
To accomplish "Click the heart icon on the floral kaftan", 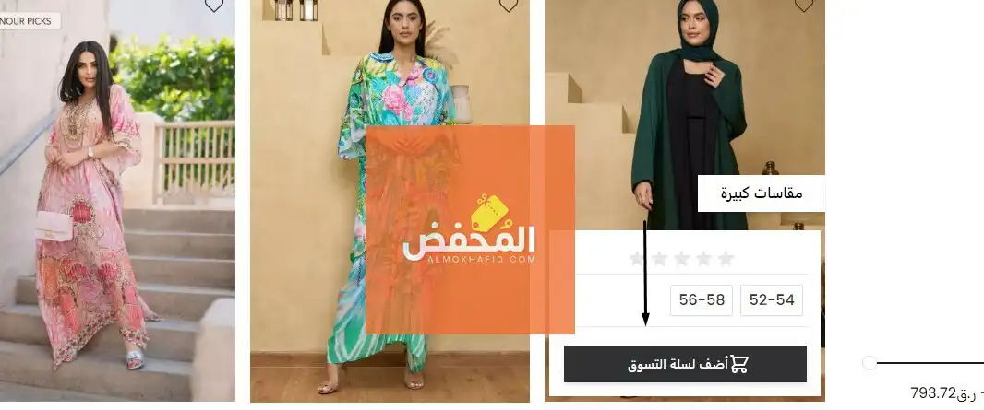I will pyautogui.click(x=509, y=5).
